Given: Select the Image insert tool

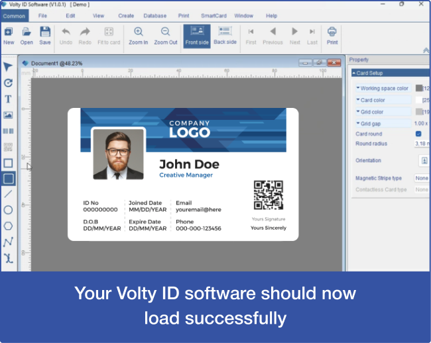Looking at the screenshot, I should (x=8, y=115).
